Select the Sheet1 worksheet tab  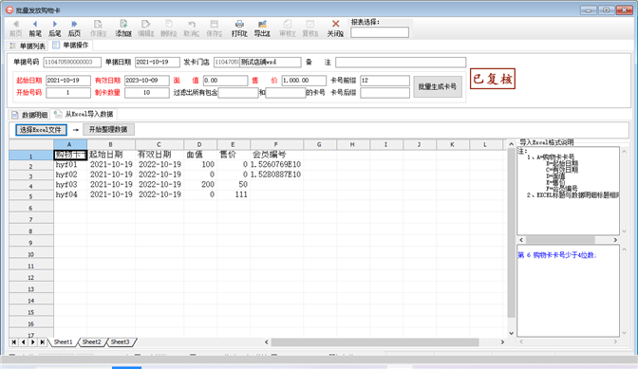point(63,342)
